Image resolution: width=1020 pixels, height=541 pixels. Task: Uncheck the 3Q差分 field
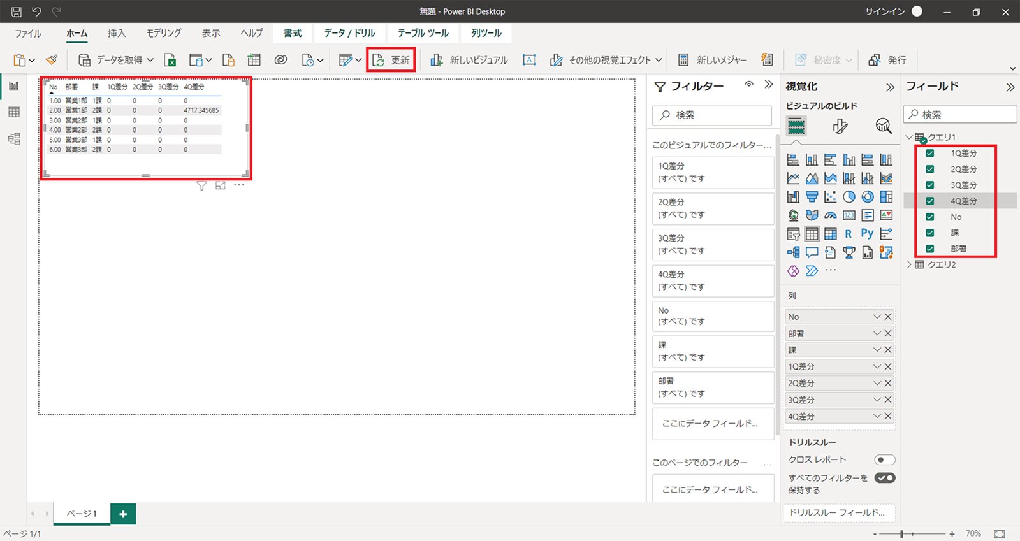[x=930, y=185]
